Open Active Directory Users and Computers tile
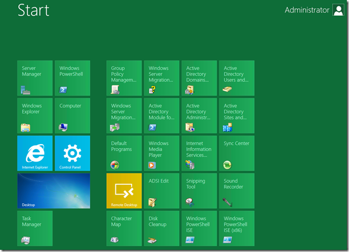This screenshot has width=349, height=252. pos(237,78)
